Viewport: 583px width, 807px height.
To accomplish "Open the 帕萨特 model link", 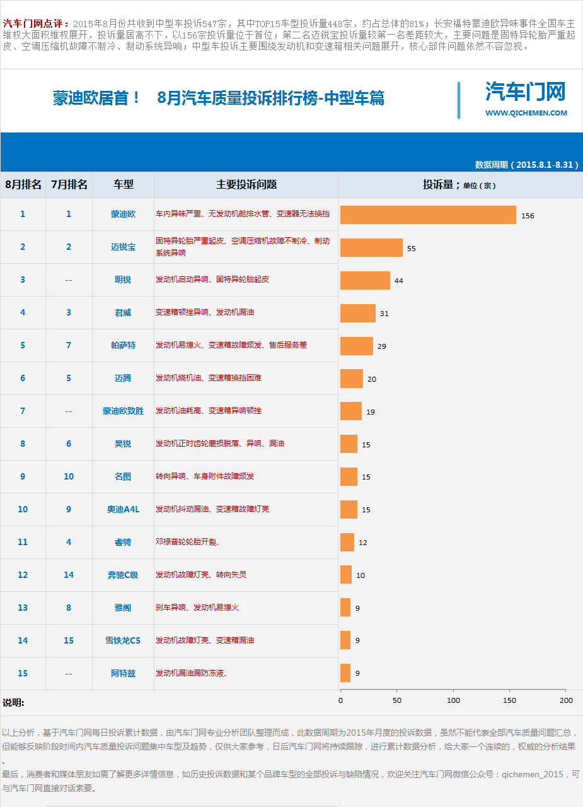I will click(x=124, y=346).
